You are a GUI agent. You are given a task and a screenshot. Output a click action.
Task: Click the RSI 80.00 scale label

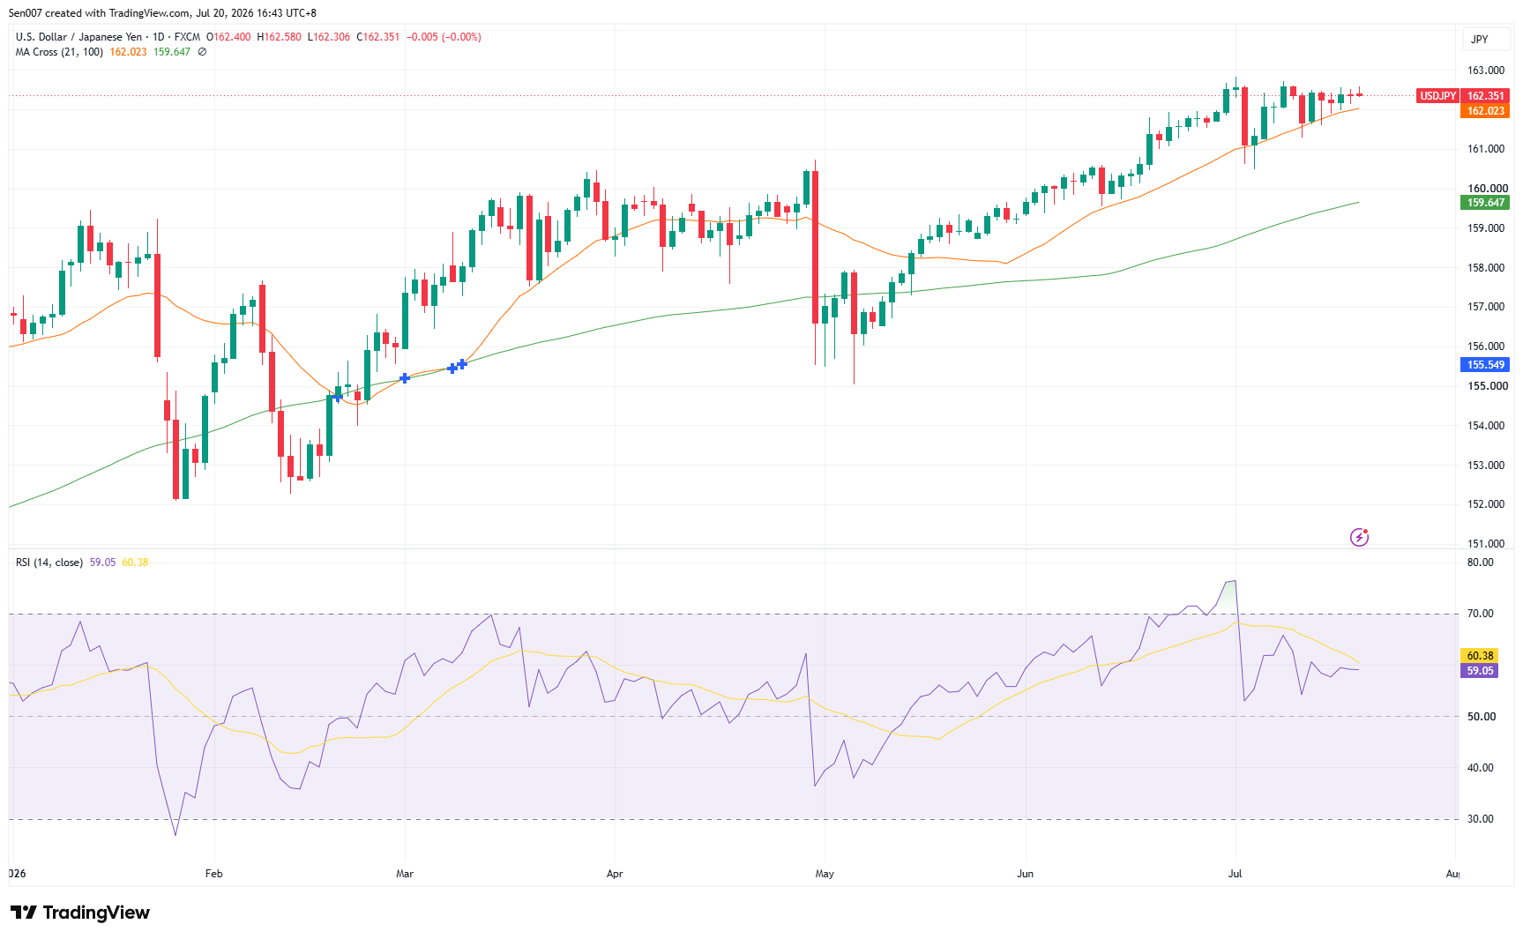coord(1481,563)
